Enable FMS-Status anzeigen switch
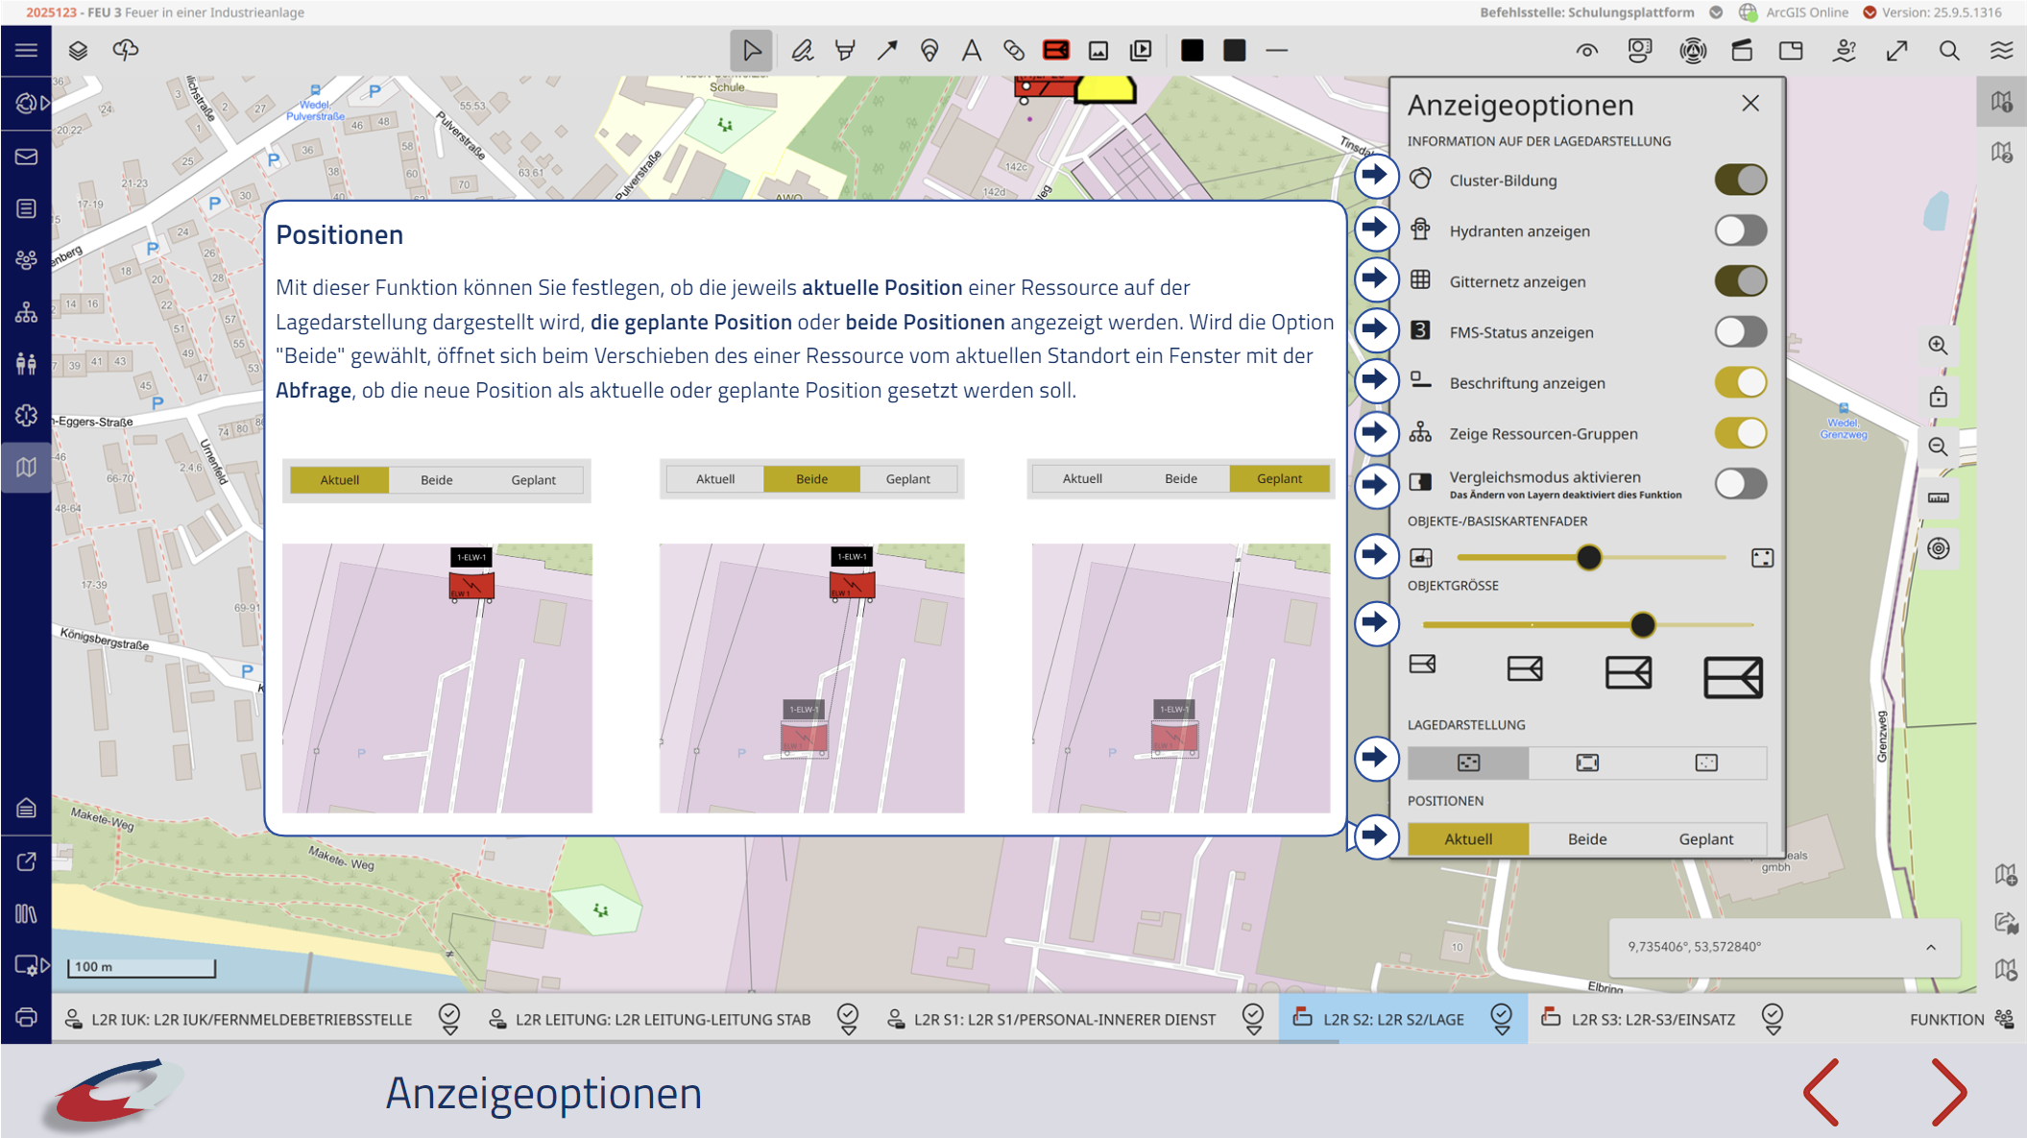This screenshot has height=1138, width=2027. pyautogui.click(x=1739, y=332)
